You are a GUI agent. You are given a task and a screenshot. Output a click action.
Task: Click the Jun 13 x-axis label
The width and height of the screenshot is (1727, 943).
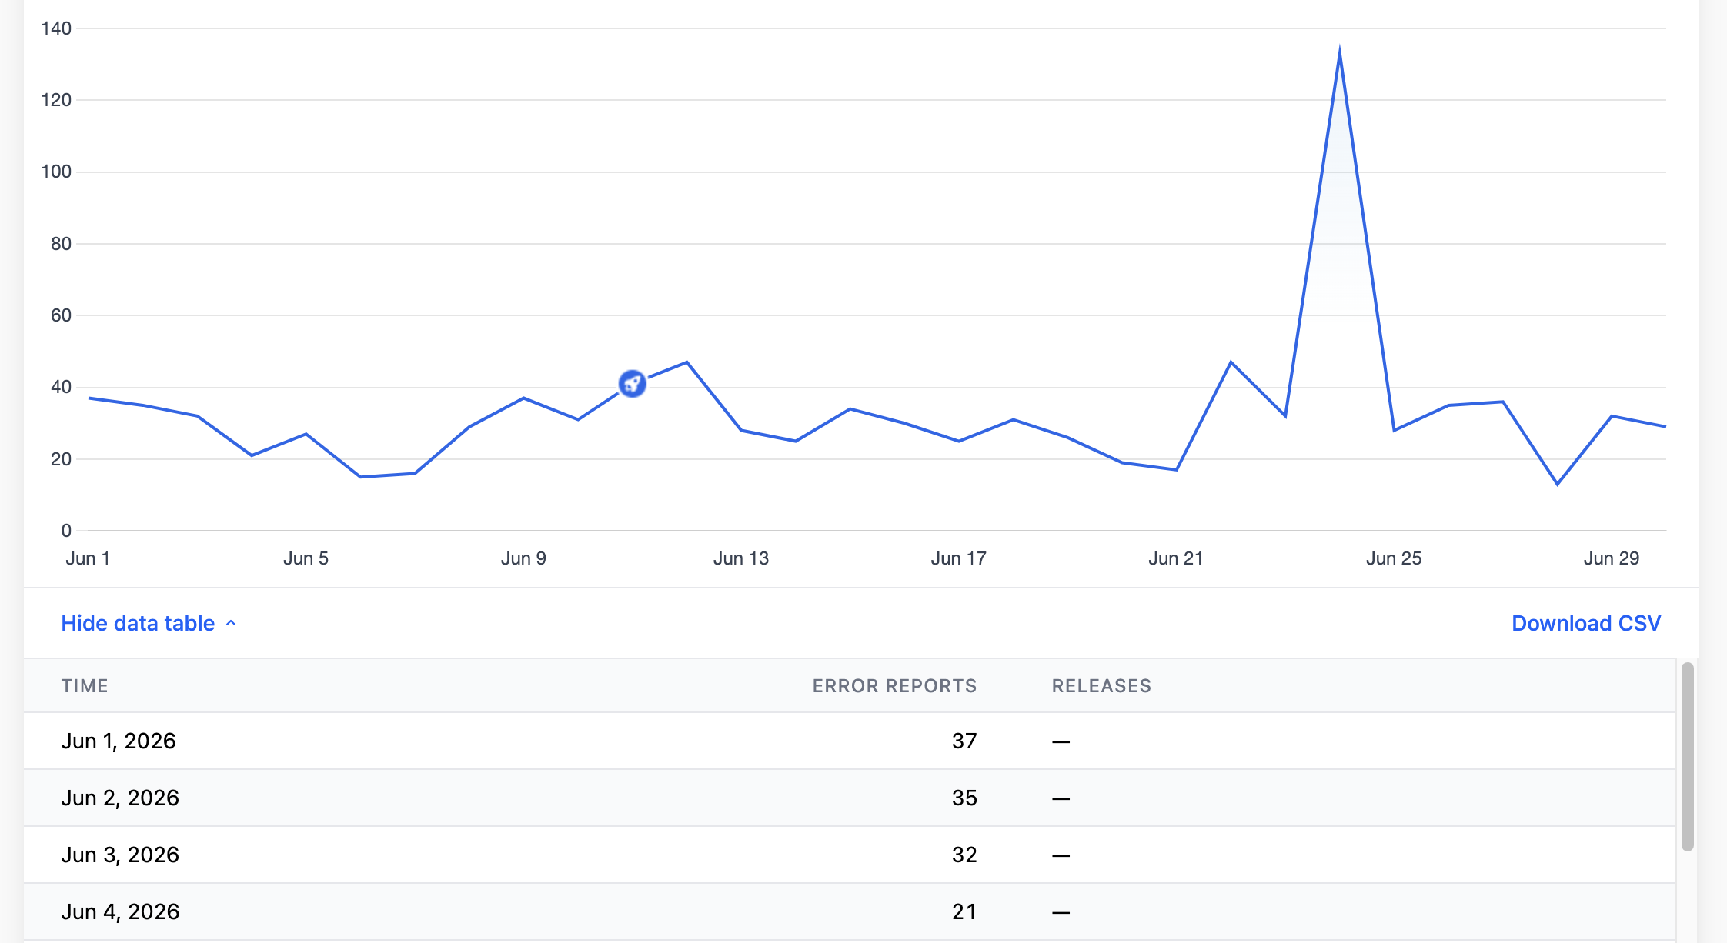point(740,558)
